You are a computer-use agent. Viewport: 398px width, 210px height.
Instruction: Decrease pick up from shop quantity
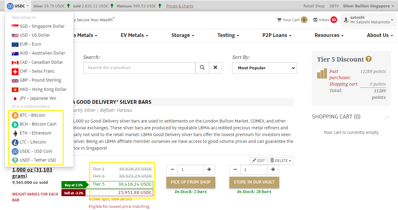point(172,170)
